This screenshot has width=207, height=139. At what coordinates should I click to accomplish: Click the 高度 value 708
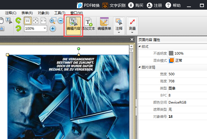click(171, 81)
